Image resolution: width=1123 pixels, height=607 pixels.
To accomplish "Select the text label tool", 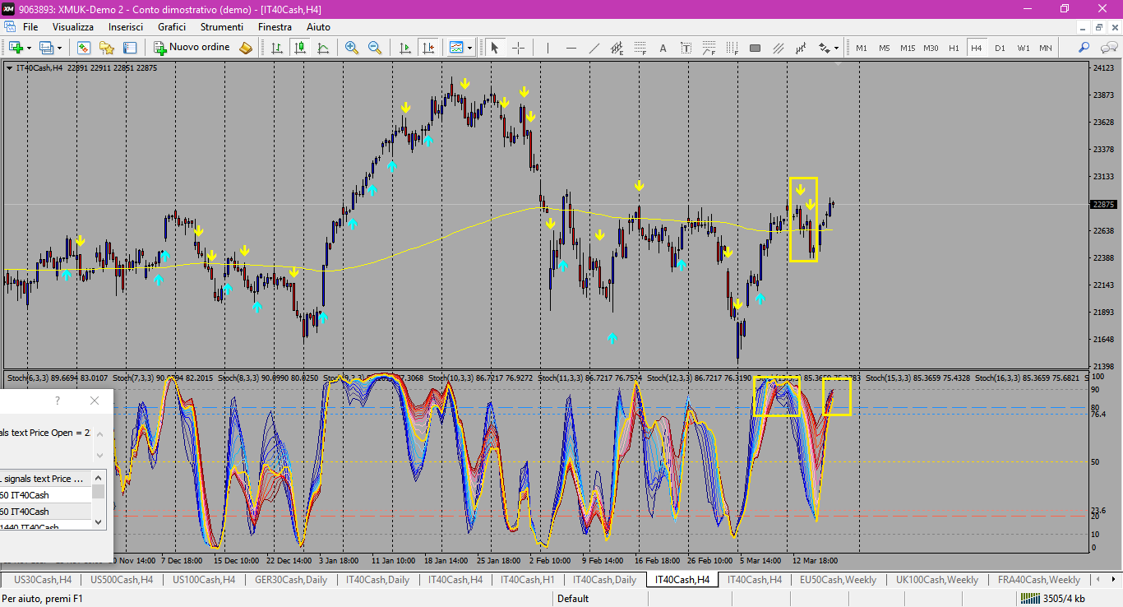I will (686, 48).
